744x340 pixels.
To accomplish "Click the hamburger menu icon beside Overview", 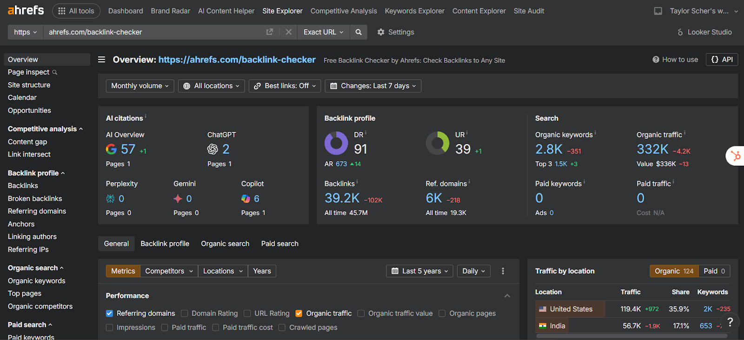I will click(101, 59).
